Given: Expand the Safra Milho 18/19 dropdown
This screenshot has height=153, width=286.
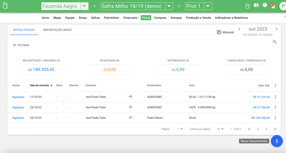Looking at the screenshot, I should click(x=169, y=6).
